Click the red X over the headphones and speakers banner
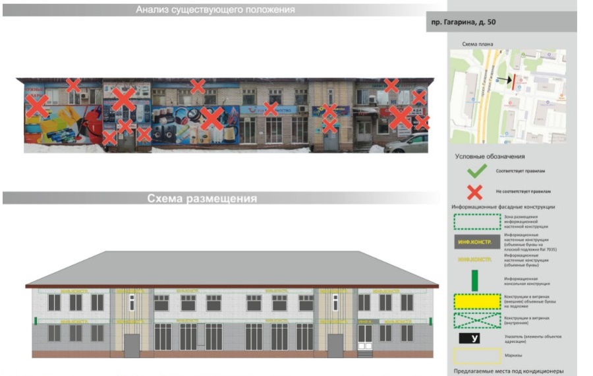The width and height of the screenshot is (593, 376). click(212, 119)
